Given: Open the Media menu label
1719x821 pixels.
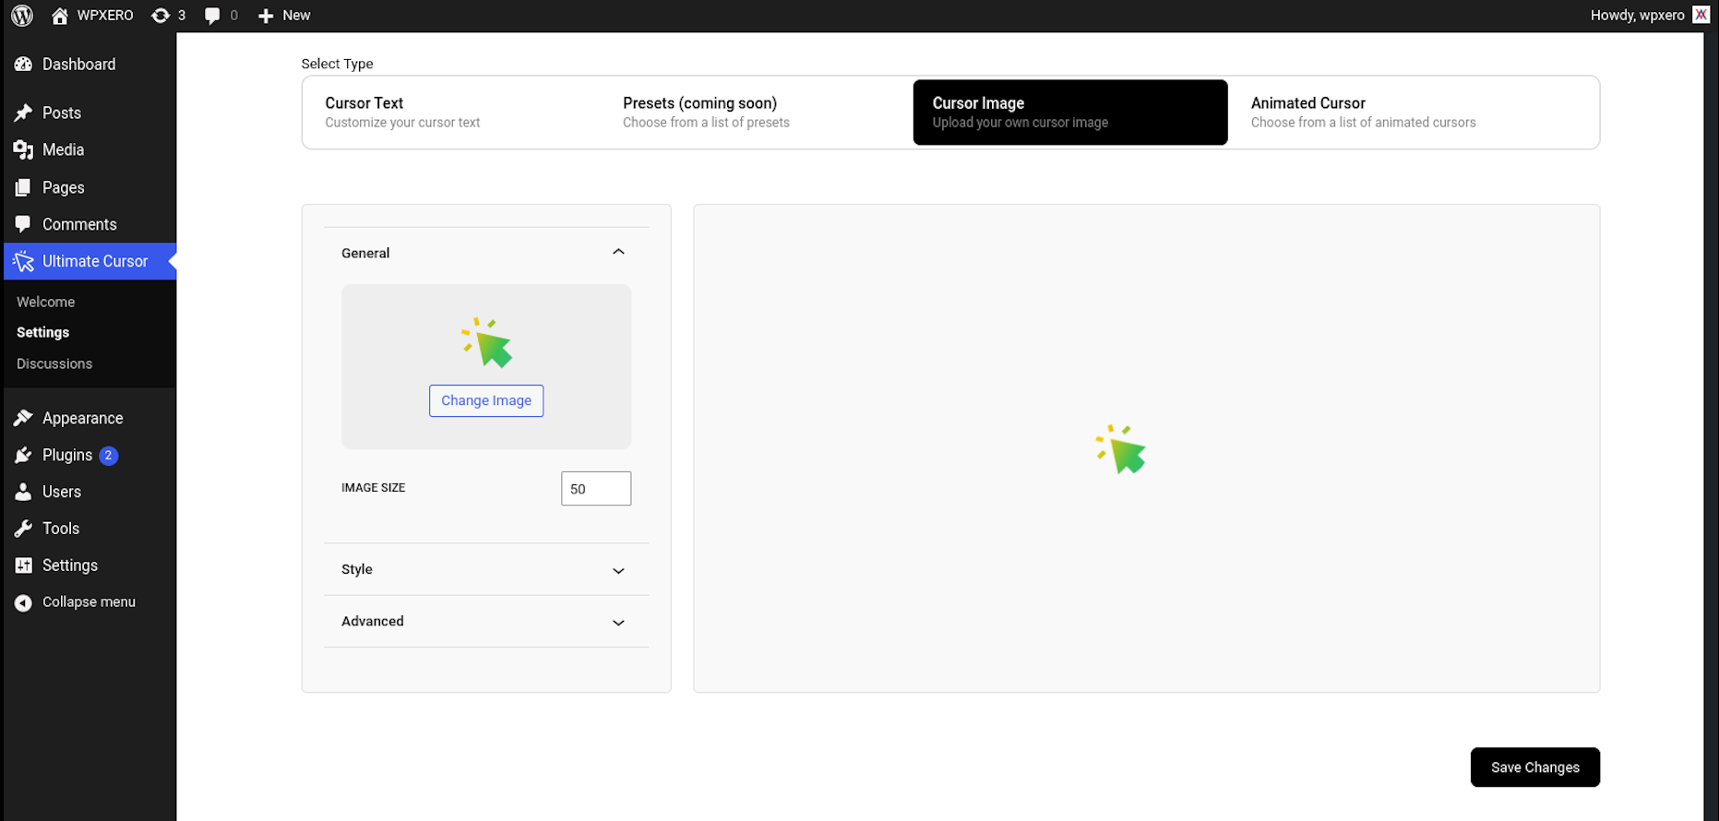Looking at the screenshot, I should 63,150.
